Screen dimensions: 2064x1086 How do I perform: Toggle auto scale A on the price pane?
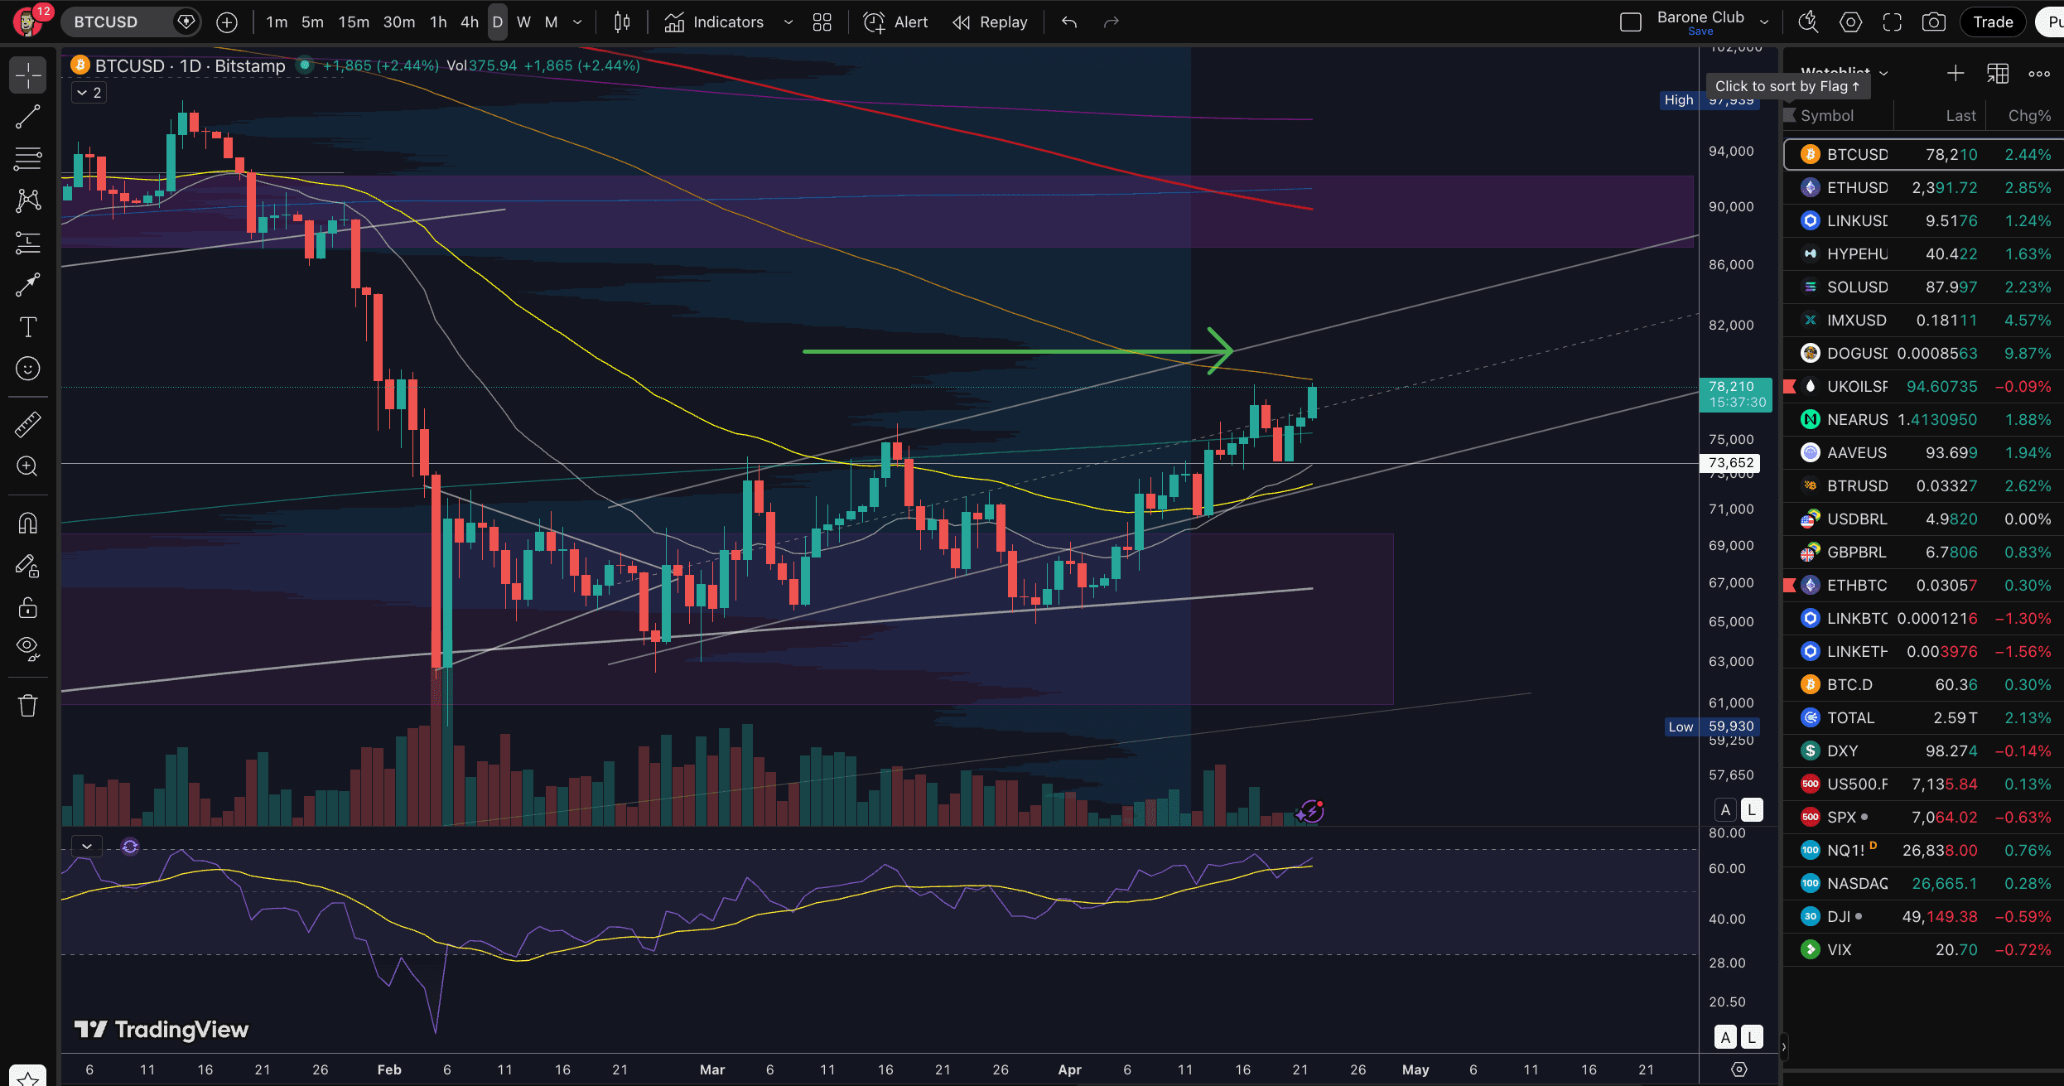[x=1726, y=810]
